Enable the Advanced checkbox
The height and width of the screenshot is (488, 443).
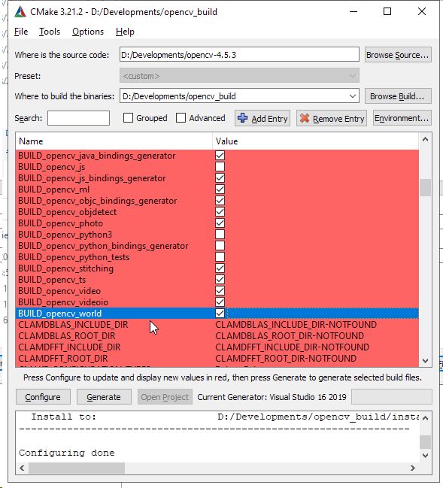[181, 118]
